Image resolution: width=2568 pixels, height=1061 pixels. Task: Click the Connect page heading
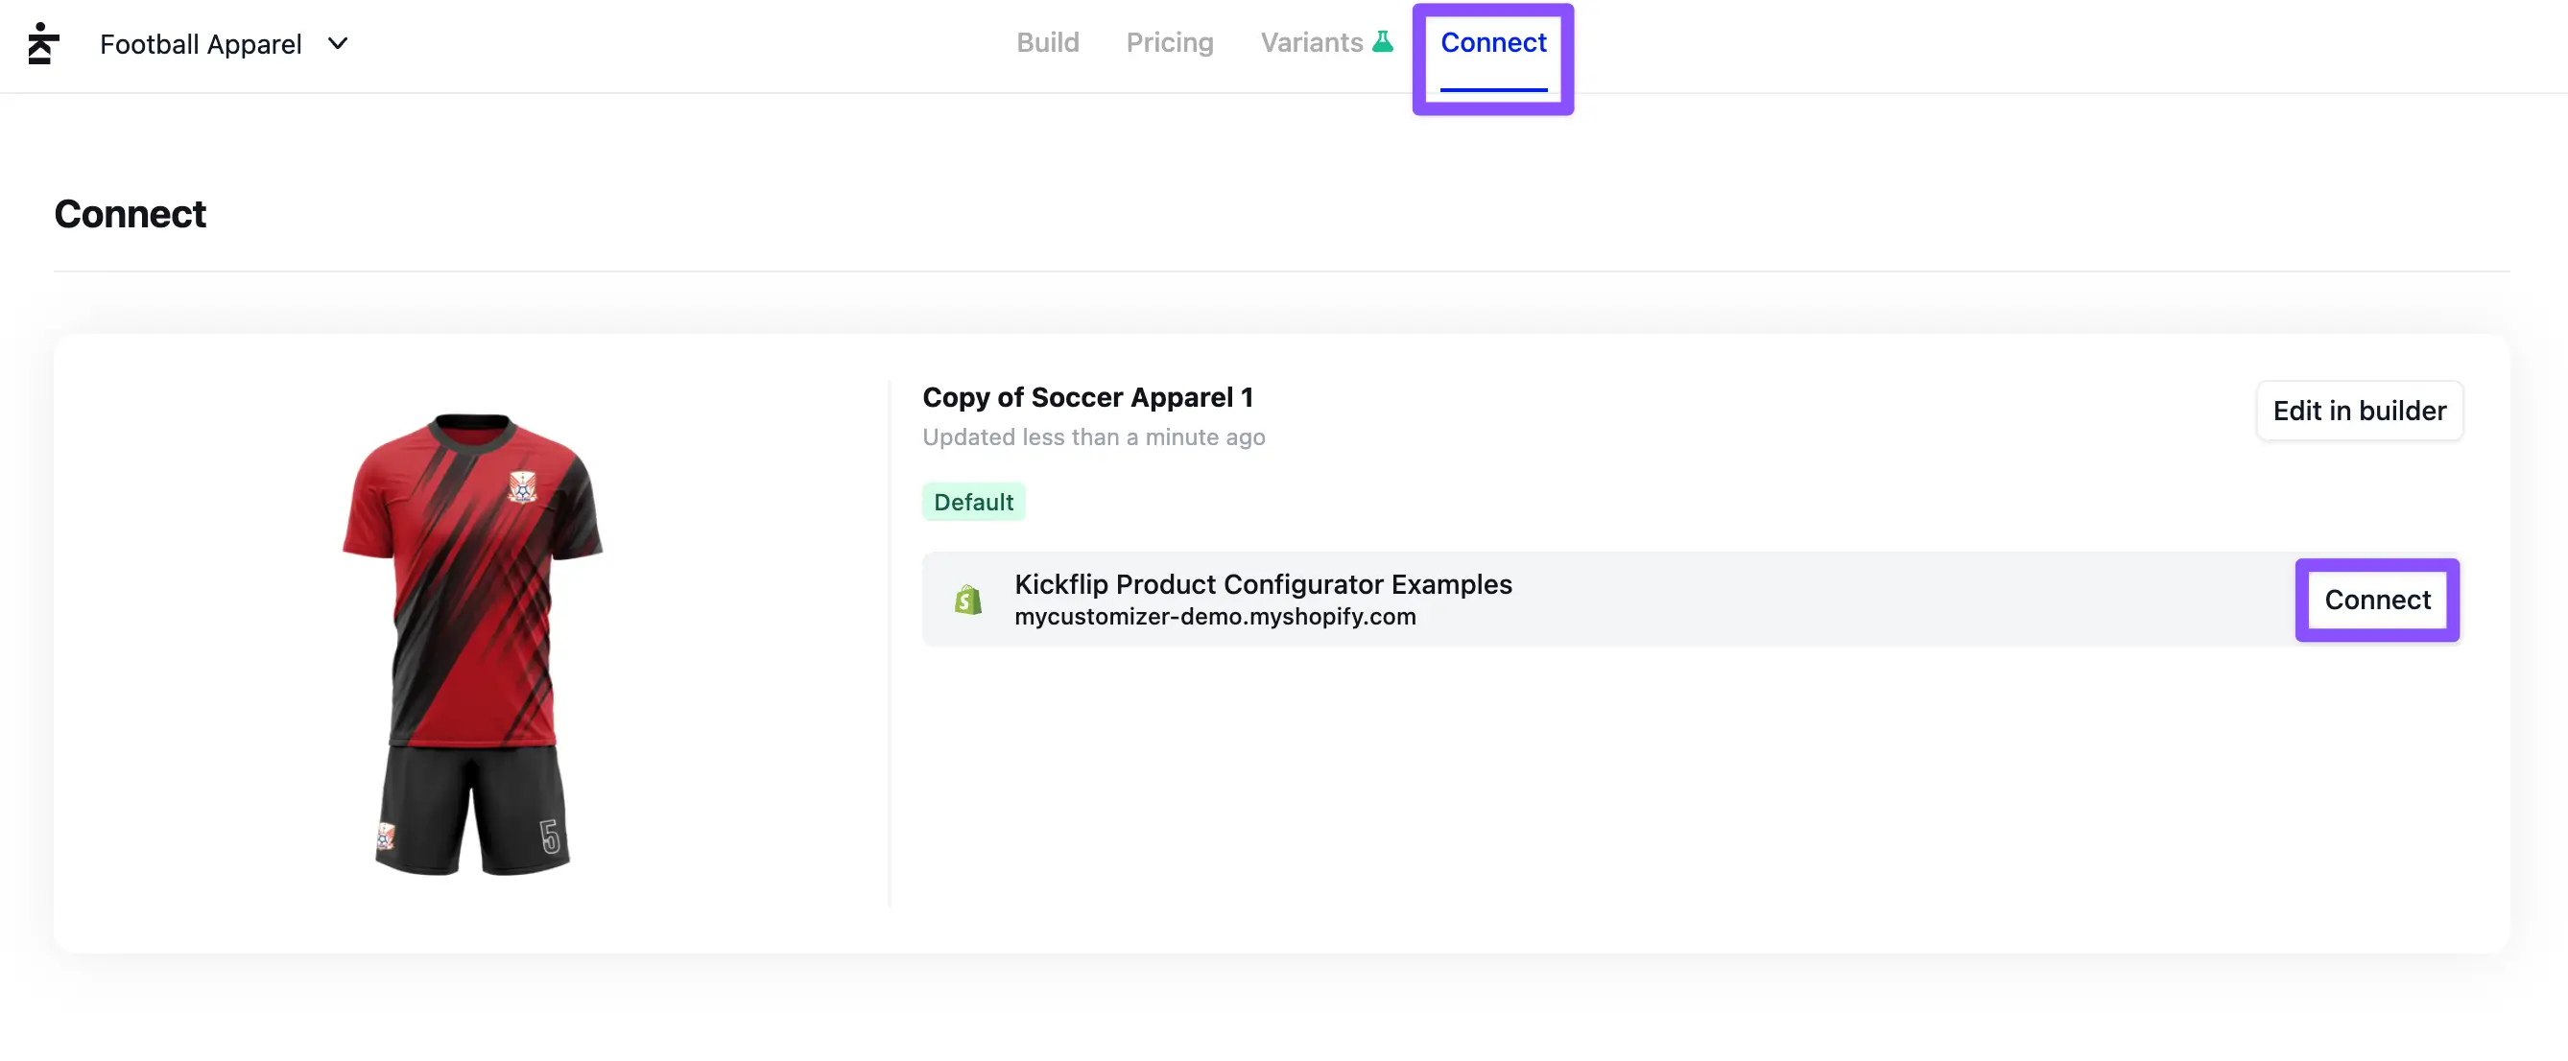130,214
